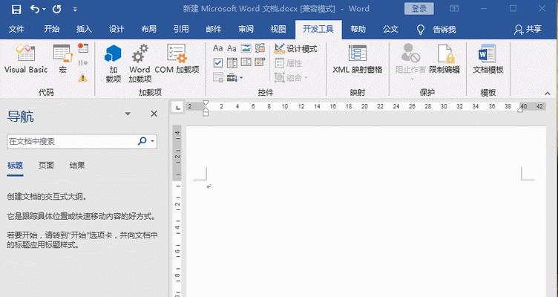Open the blue 加载项 add-ins button
Image resolution: width=558 pixels, height=297 pixels.
[x=114, y=63]
